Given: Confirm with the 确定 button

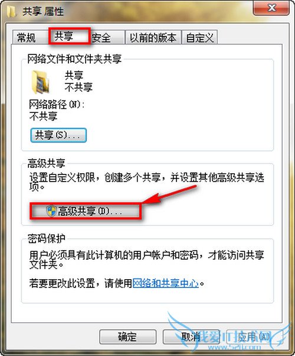Looking at the screenshot, I should (127, 337).
